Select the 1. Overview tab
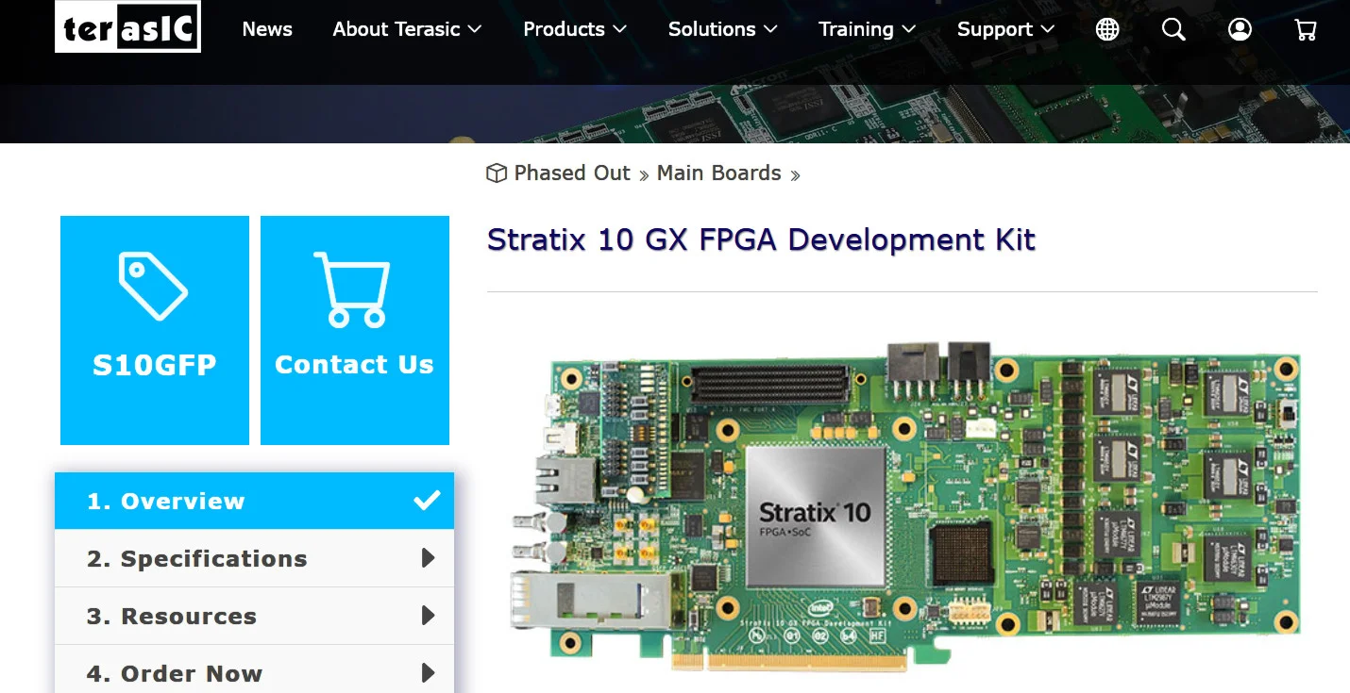Image resolution: width=1350 pixels, height=693 pixels. click(254, 501)
